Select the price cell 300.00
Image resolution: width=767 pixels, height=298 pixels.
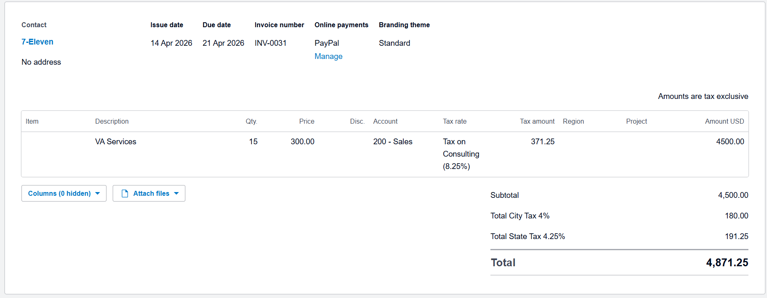(302, 141)
